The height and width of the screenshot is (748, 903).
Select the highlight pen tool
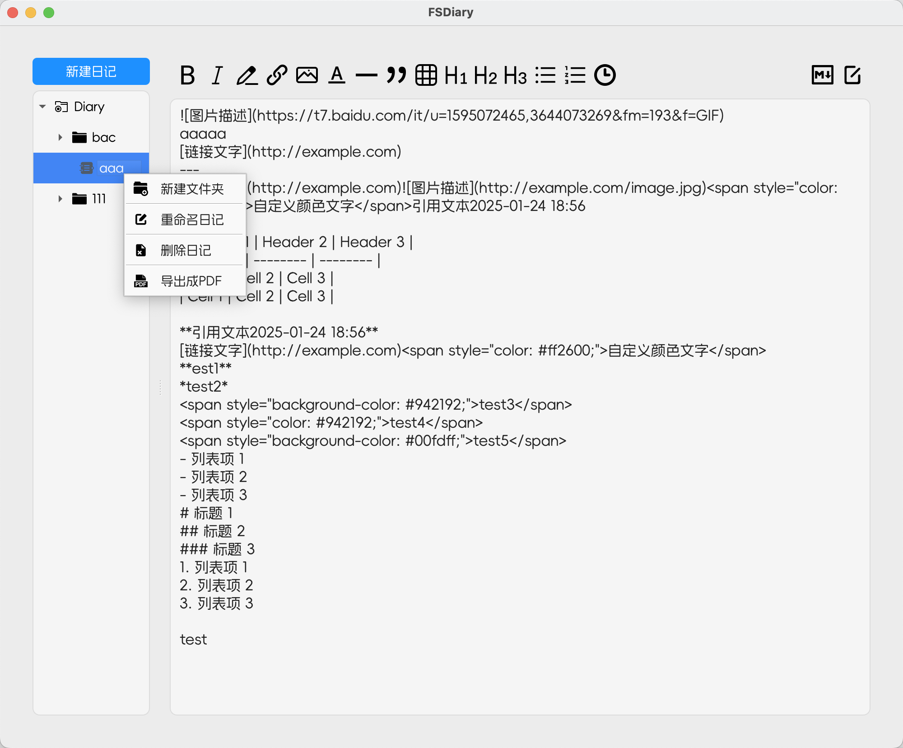click(x=247, y=75)
